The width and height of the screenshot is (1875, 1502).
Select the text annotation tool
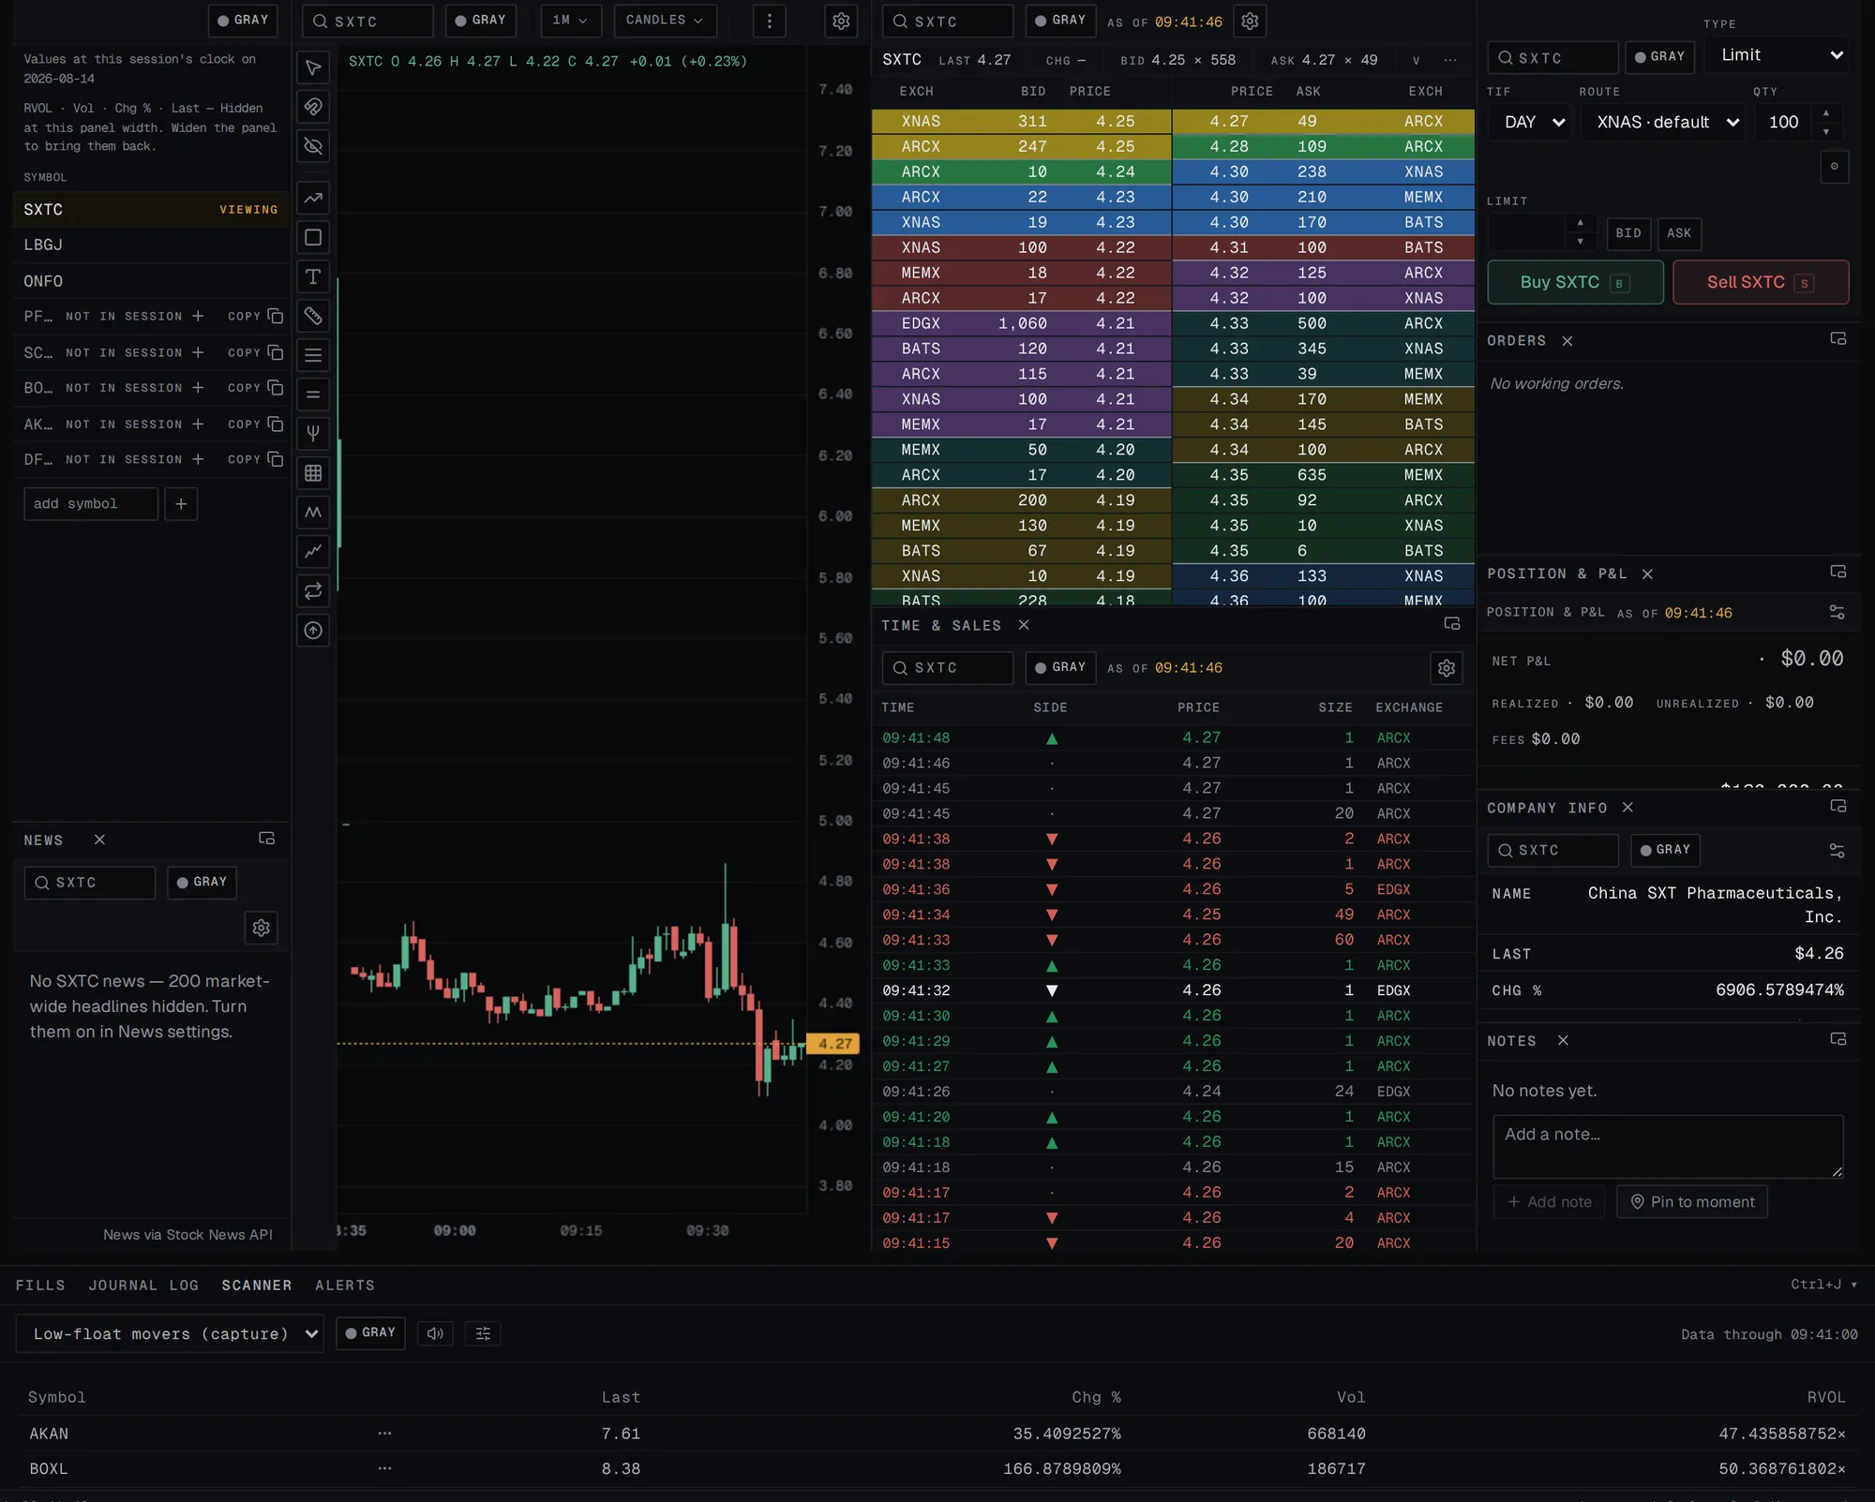[x=313, y=276]
